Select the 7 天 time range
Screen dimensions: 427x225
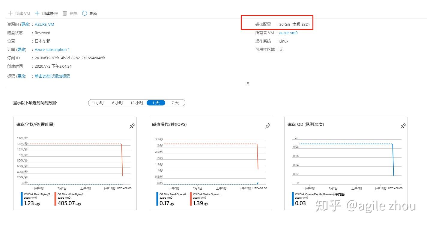(175, 103)
